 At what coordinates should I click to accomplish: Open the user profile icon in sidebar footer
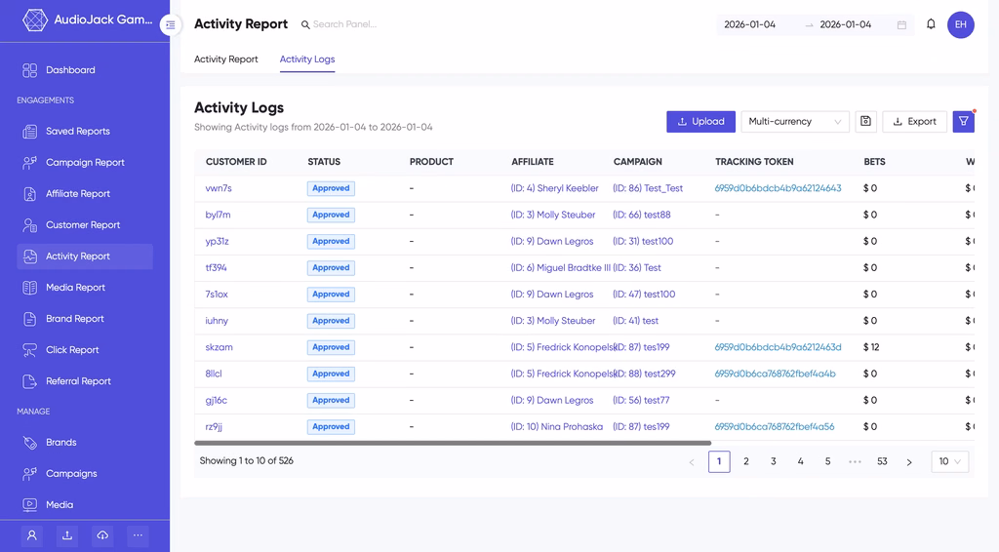(32, 535)
